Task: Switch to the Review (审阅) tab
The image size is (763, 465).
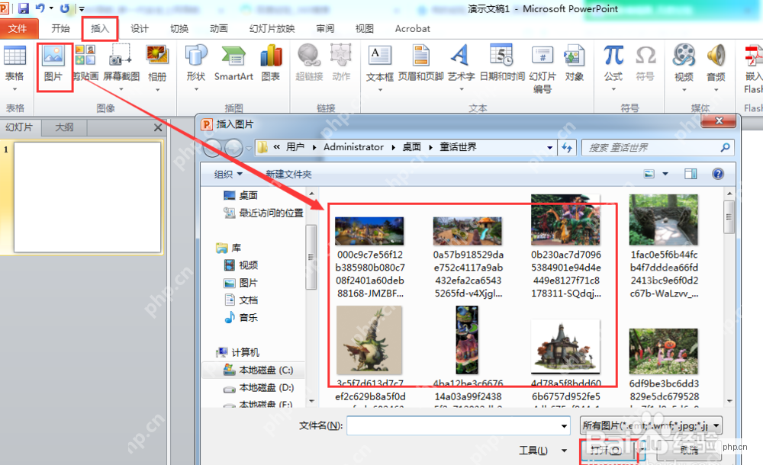Action: (325, 29)
